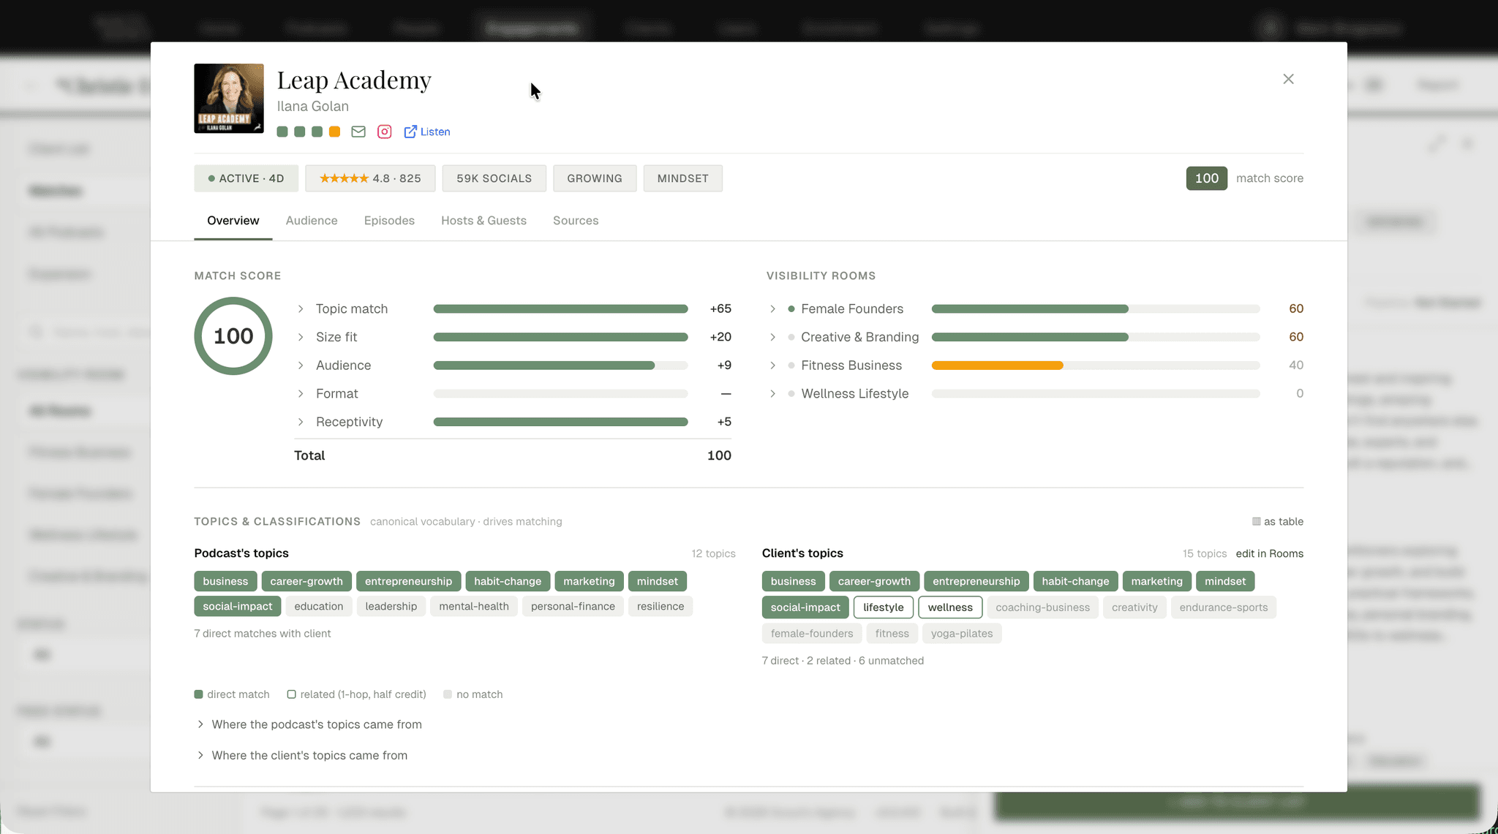1498x834 pixels.
Task: Click the "7 direct matches with client" text
Action: [x=263, y=634]
